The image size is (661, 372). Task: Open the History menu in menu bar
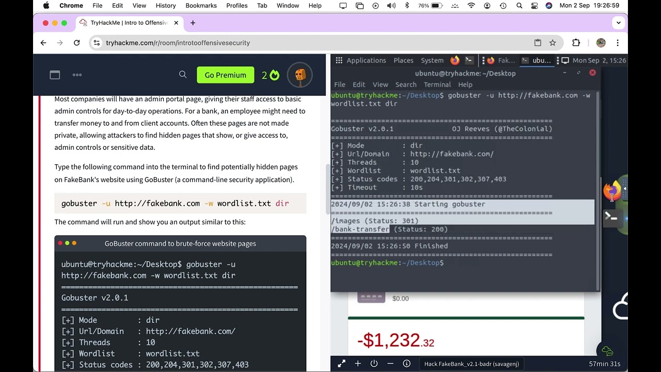click(x=166, y=6)
